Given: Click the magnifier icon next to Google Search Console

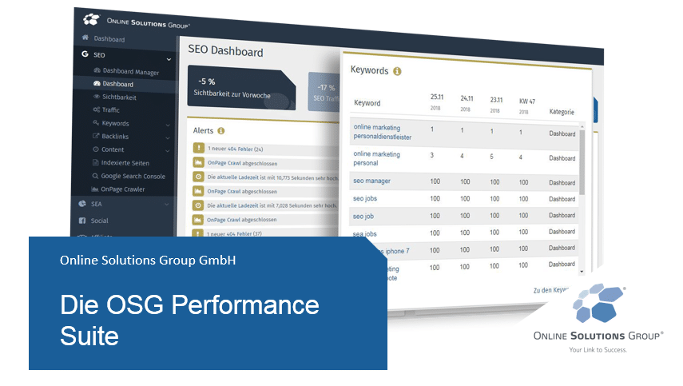Looking at the screenshot, I should (x=95, y=176).
